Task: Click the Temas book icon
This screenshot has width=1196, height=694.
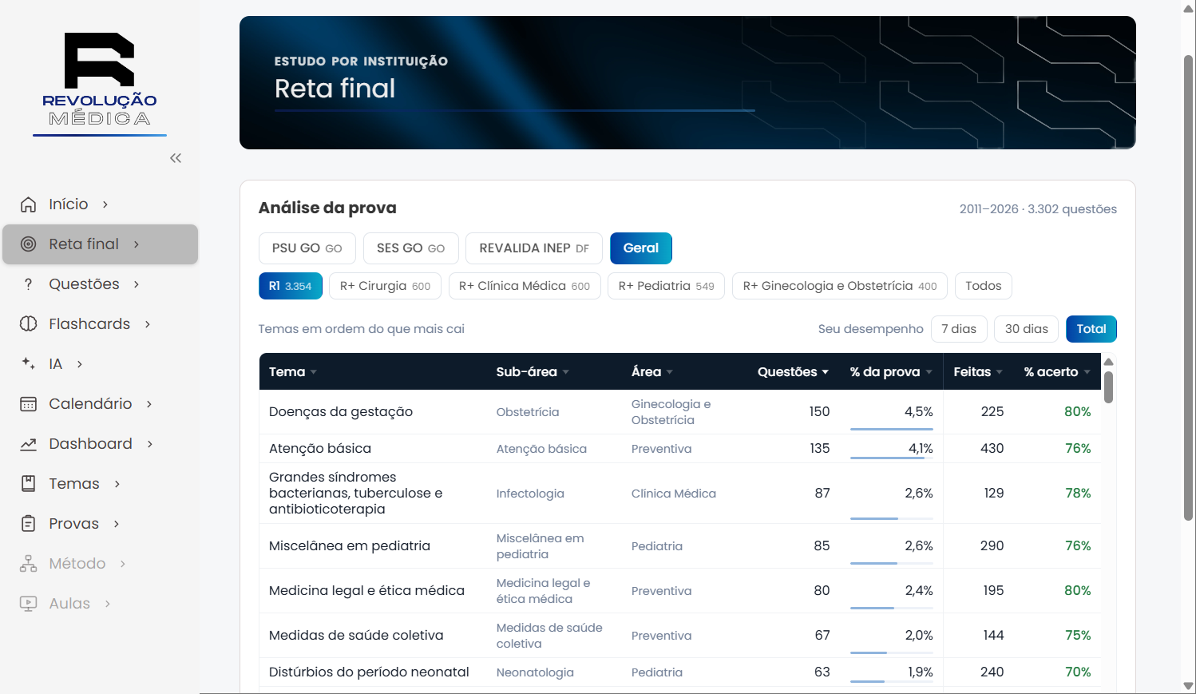Action: 28,484
